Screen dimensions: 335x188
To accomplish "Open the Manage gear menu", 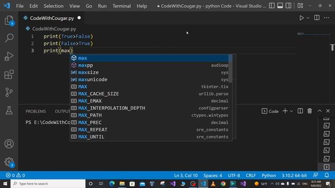I will pyautogui.click(x=9, y=162).
